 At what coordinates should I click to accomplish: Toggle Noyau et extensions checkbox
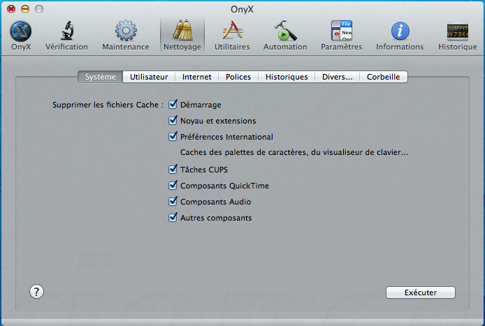click(173, 121)
